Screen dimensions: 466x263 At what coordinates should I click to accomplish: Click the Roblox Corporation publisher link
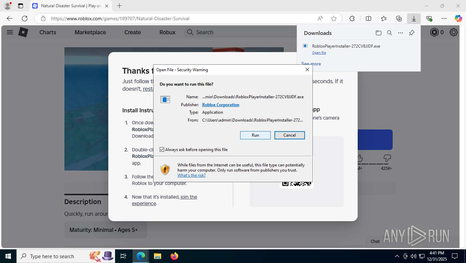coord(221,105)
